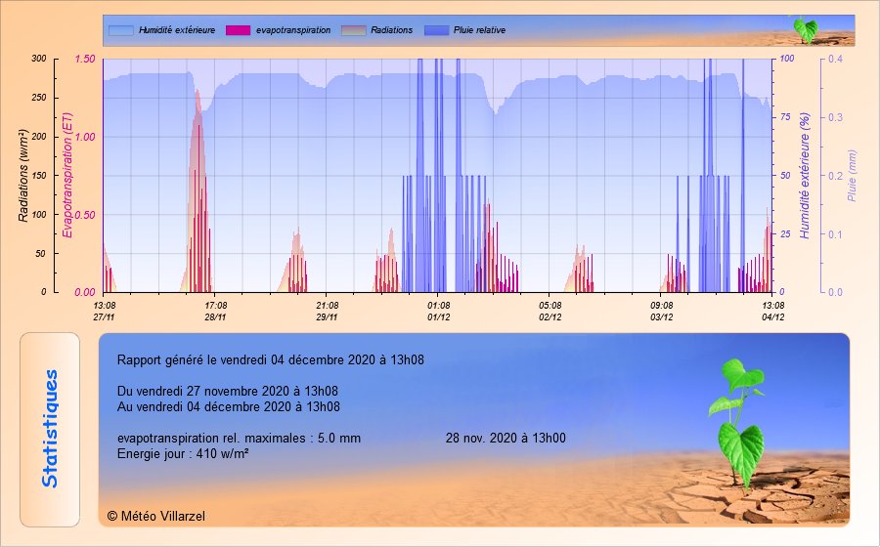Click the 75 humidity axis value
This screenshot has width=880, height=547.
785,117
